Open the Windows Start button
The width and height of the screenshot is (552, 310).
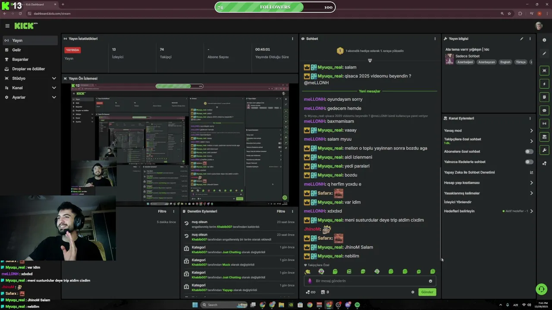pos(195,305)
